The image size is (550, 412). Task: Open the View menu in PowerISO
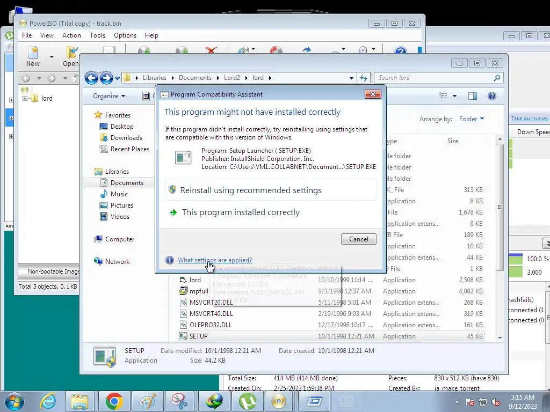click(x=47, y=35)
